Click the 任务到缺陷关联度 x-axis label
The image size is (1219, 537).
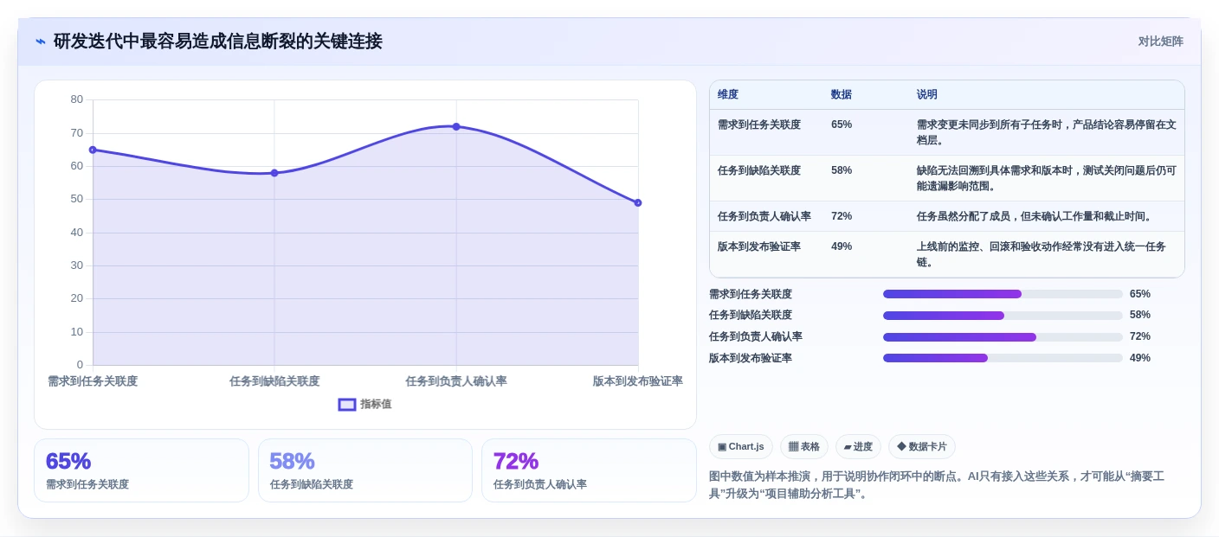[x=274, y=380]
